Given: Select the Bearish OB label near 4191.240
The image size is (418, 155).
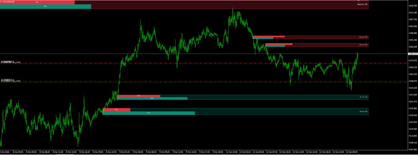Looking at the screenshot, I should pyautogui.click(x=363, y=37).
